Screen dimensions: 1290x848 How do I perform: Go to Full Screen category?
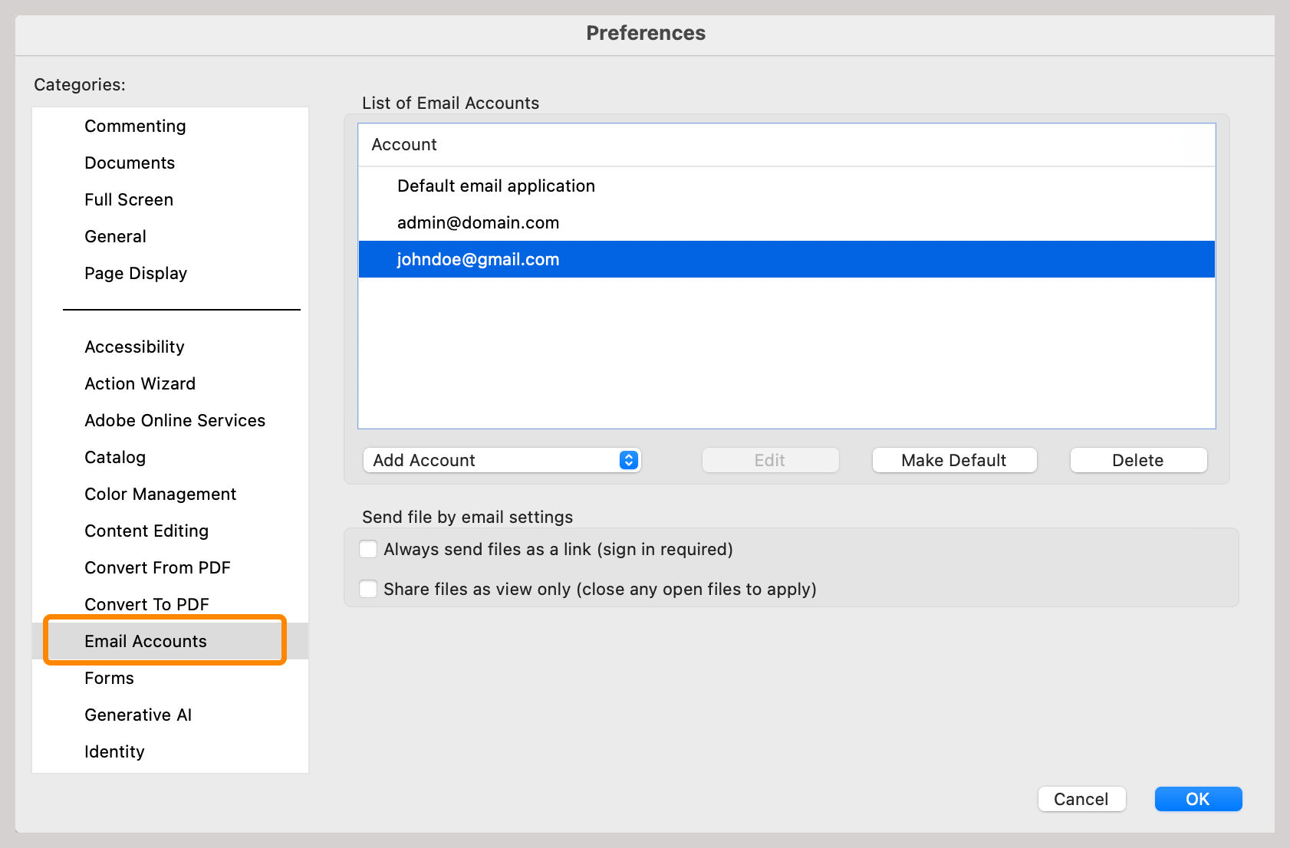click(129, 199)
